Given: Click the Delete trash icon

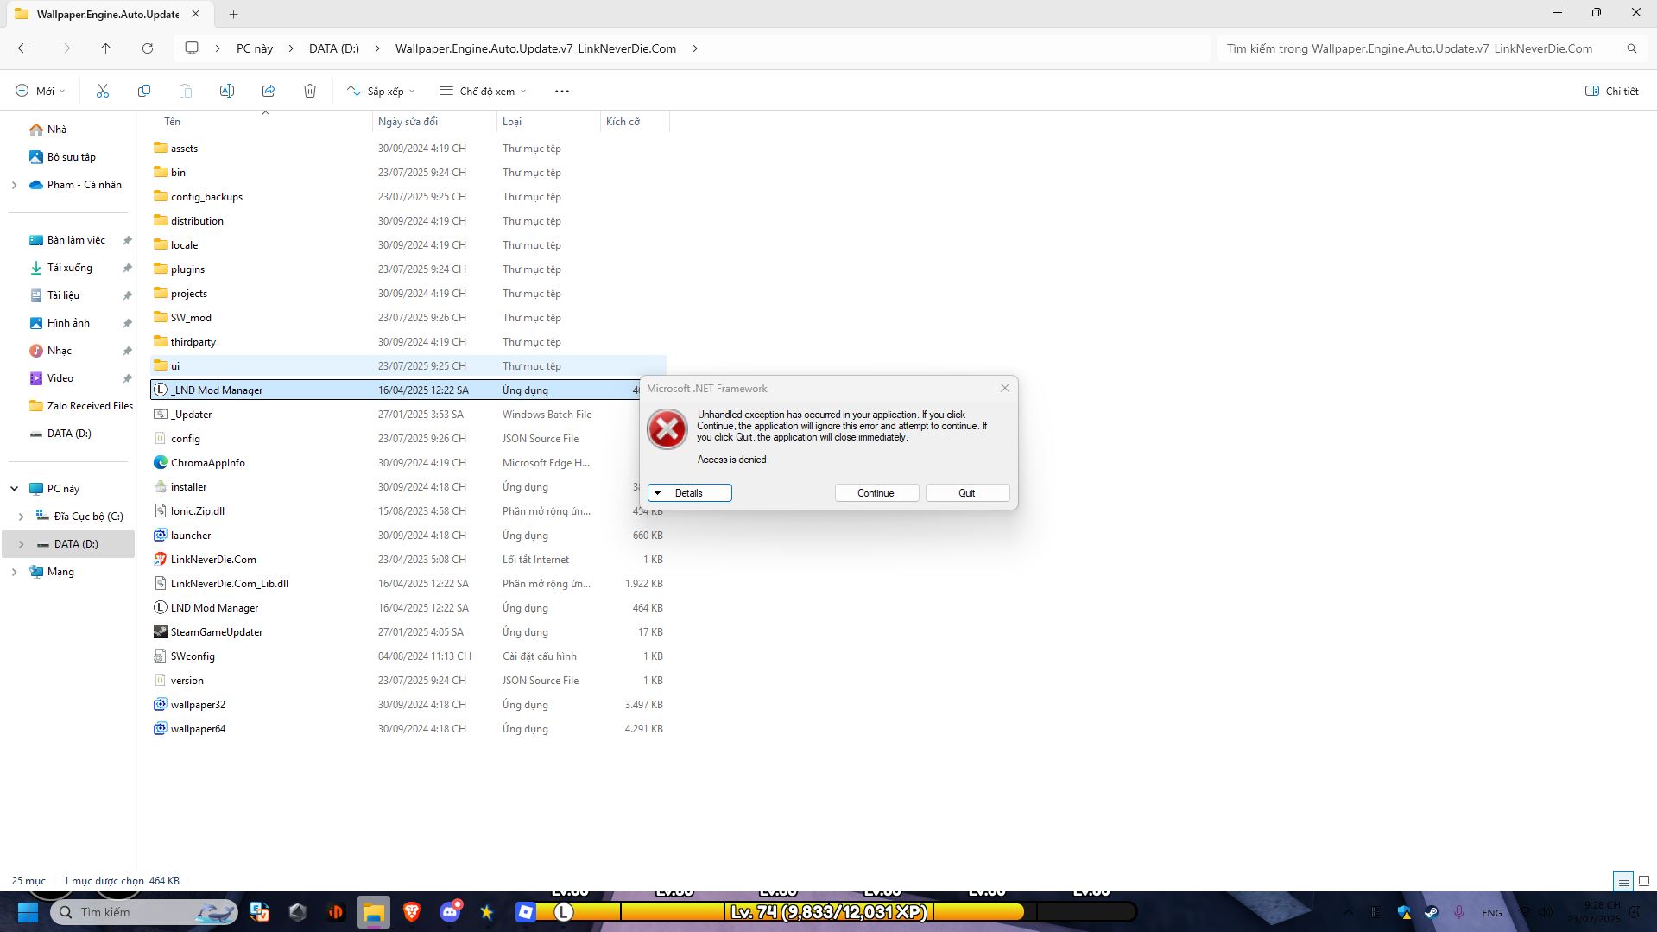Looking at the screenshot, I should point(310,91).
